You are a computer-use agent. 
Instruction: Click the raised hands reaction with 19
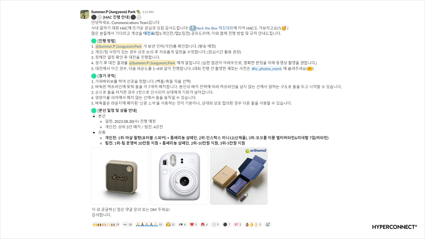(x=106, y=225)
